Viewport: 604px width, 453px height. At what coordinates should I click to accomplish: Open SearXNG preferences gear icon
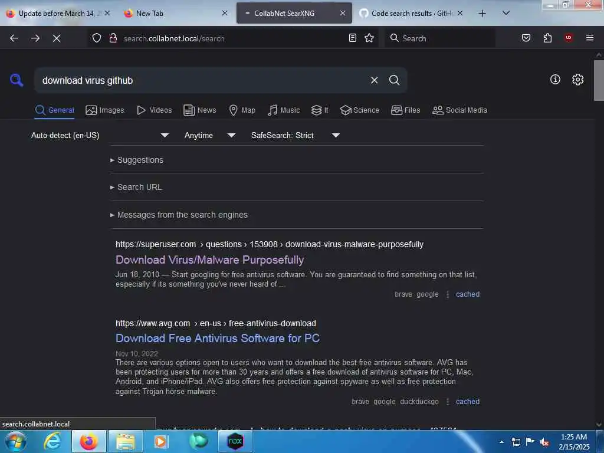click(x=577, y=80)
